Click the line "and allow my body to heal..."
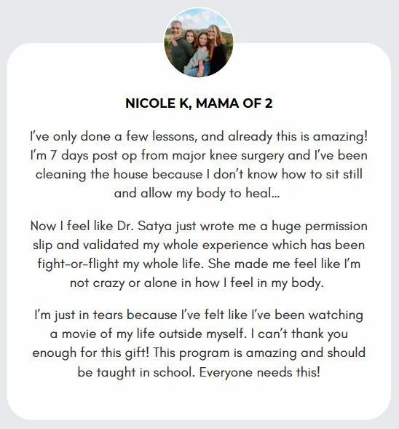The height and width of the screenshot is (429, 399). pyautogui.click(x=197, y=194)
